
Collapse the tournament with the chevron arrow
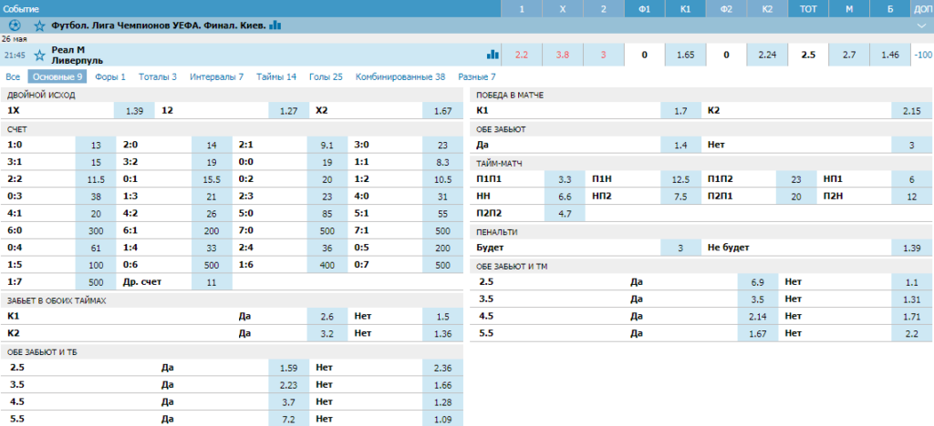[x=921, y=25]
